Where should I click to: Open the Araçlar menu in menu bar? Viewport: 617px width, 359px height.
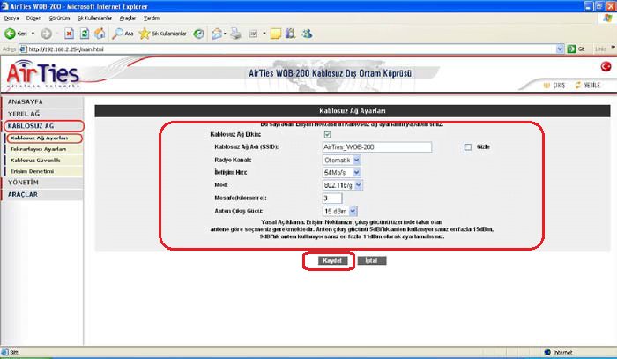coord(128,19)
